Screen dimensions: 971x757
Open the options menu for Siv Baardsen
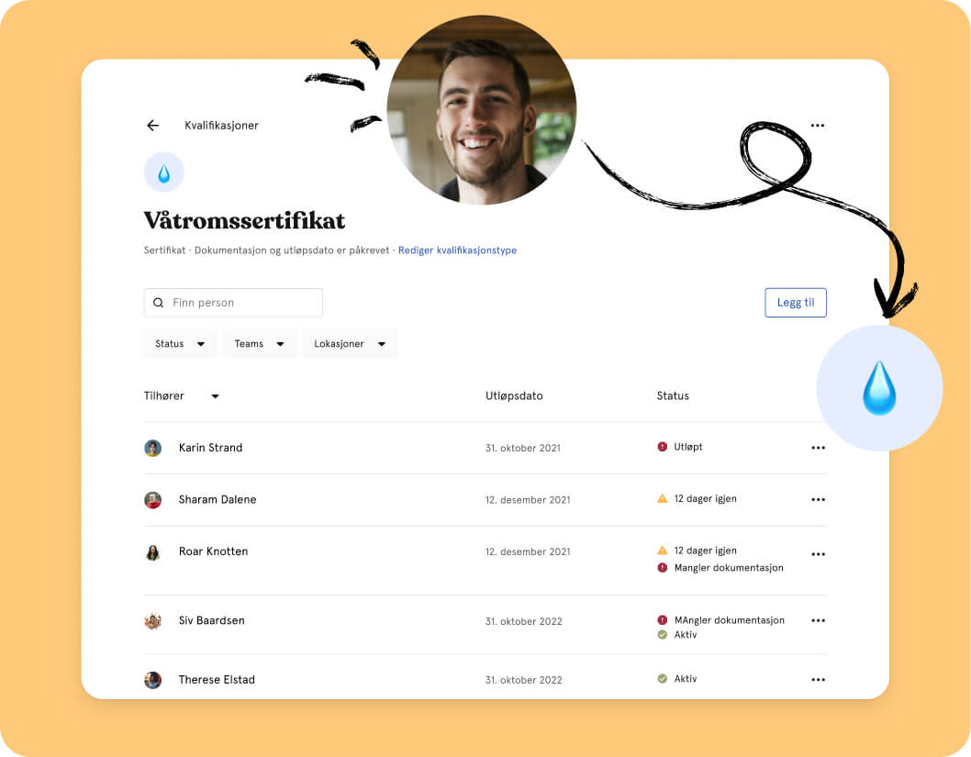pos(818,620)
